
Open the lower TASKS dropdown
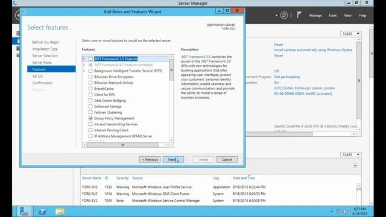[351, 155]
